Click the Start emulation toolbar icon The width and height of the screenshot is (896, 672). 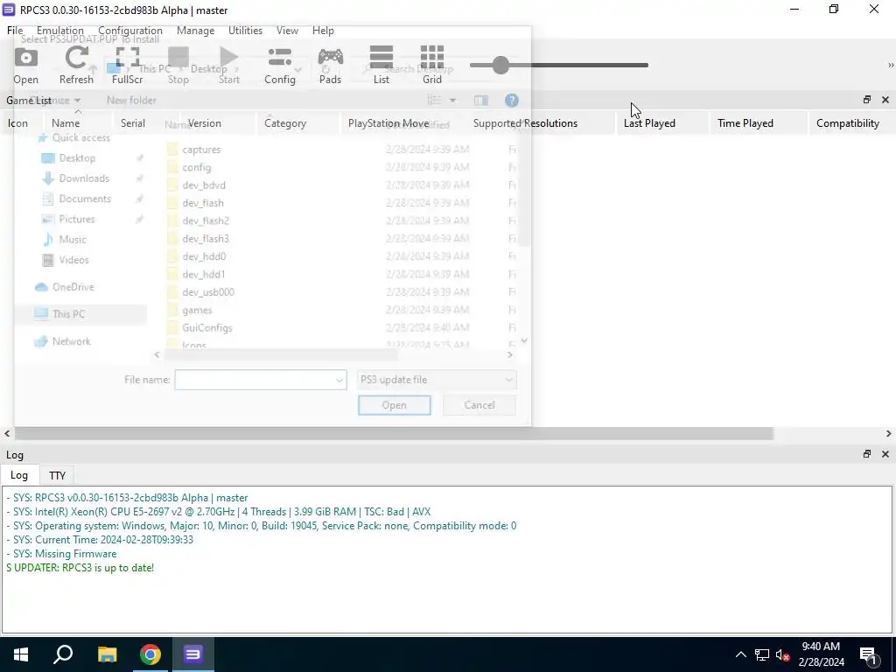229,65
